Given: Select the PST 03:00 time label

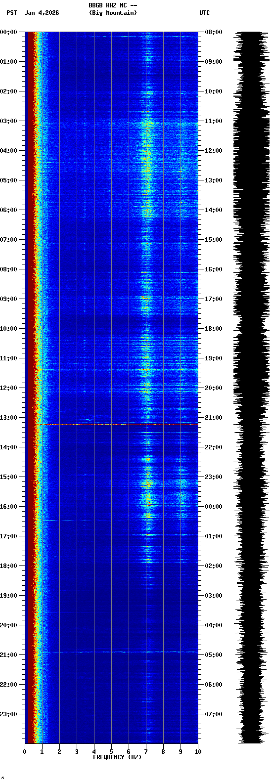Looking at the screenshot, I should [9, 121].
